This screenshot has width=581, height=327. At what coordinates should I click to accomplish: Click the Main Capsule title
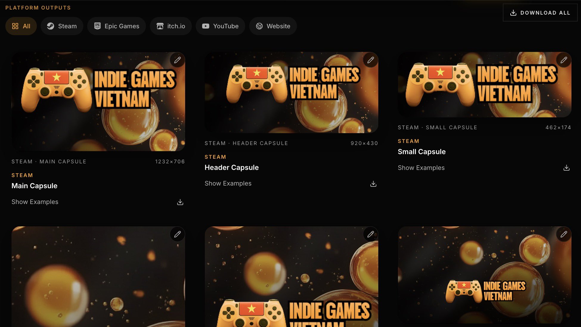coord(34,186)
